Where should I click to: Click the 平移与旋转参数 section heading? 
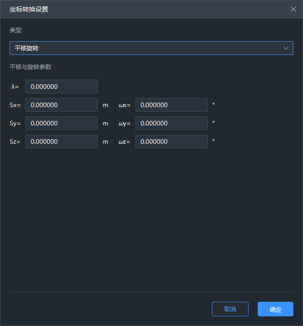31,67
